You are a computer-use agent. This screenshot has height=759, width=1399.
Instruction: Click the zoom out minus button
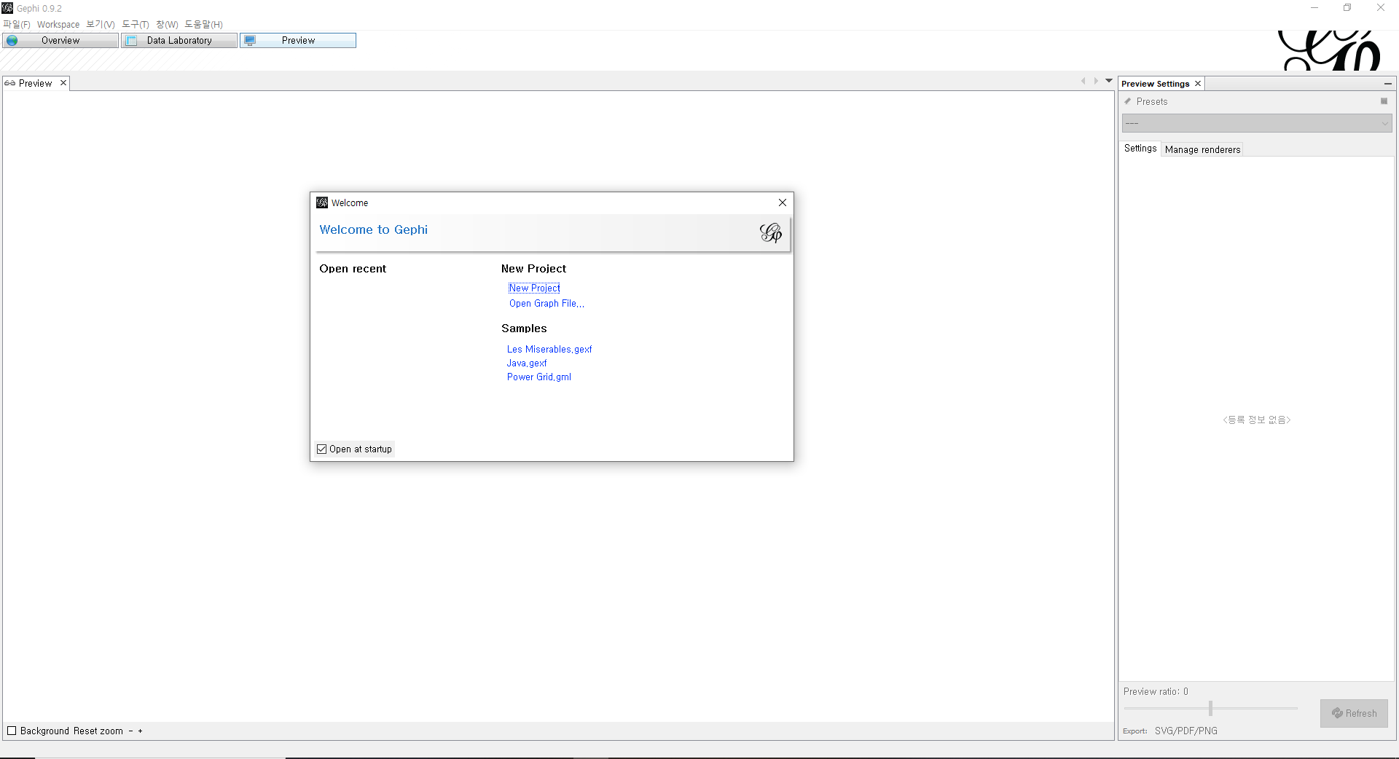click(131, 731)
